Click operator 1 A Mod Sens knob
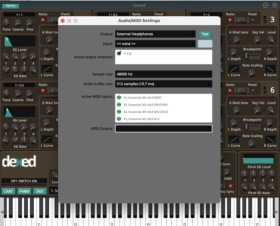Screen dimensions: 280x226 pos(50,40)
